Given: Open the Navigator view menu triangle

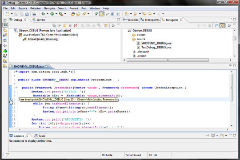Looking at the screenshot, I should pyautogui.click(x=234, y=24).
